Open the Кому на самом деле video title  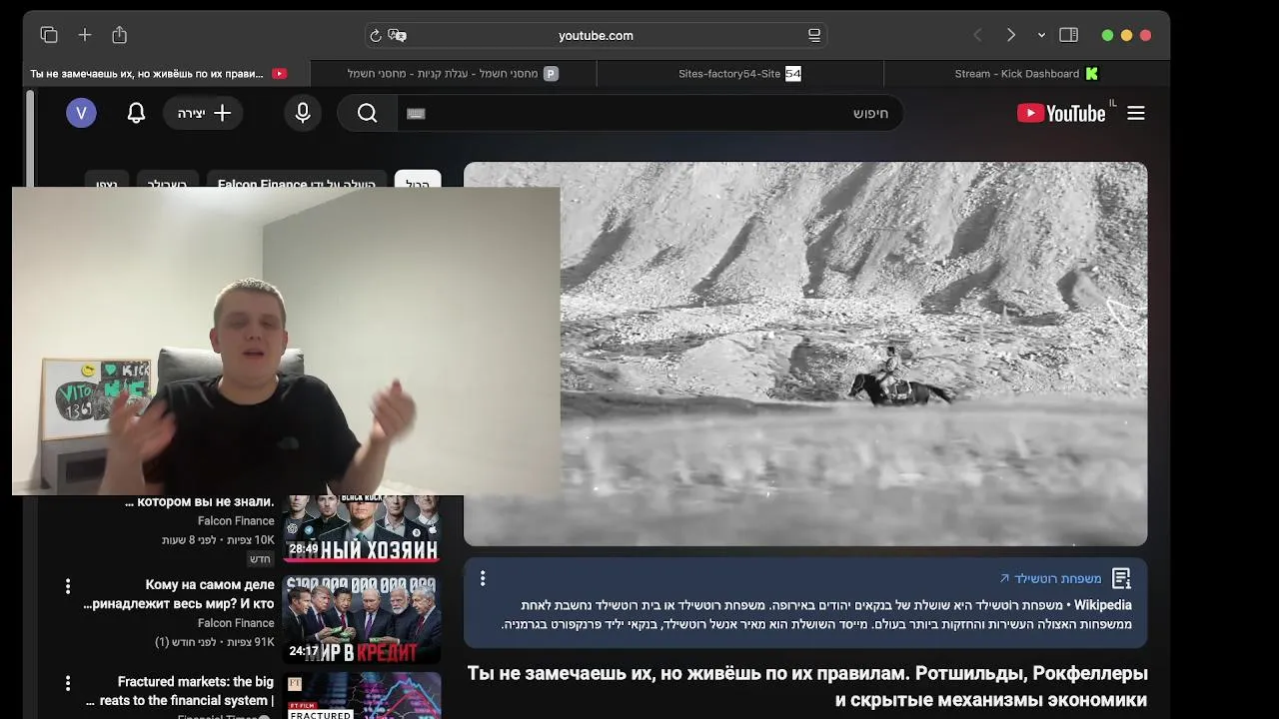(x=179, y=594)
